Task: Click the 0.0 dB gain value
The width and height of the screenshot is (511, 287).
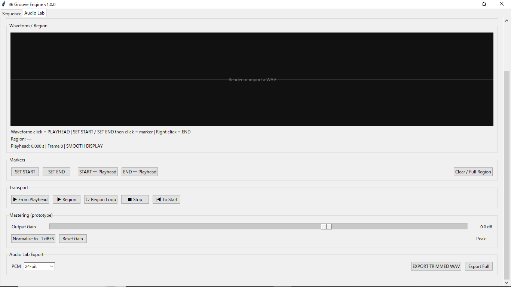Action: 486,227
